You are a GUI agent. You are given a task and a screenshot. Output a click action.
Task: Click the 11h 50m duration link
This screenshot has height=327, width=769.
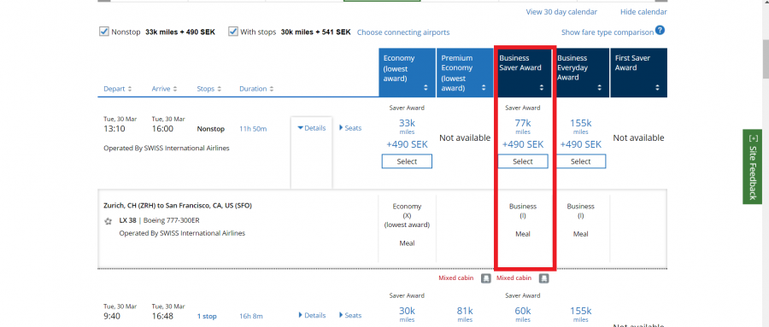253,129
